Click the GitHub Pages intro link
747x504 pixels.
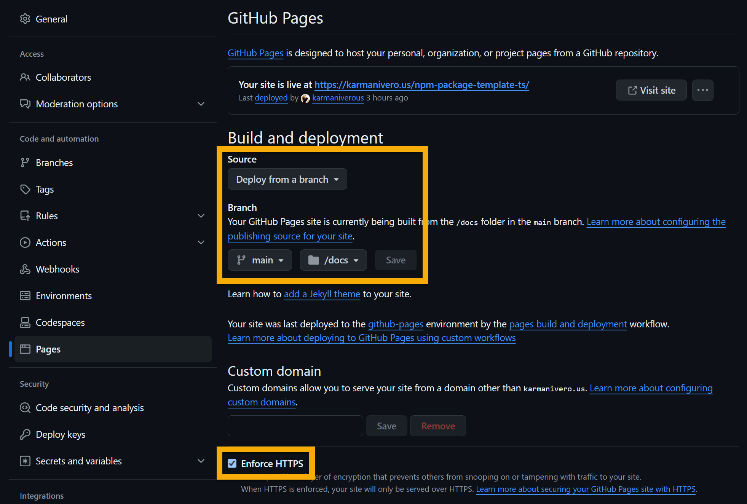(255, 53)
